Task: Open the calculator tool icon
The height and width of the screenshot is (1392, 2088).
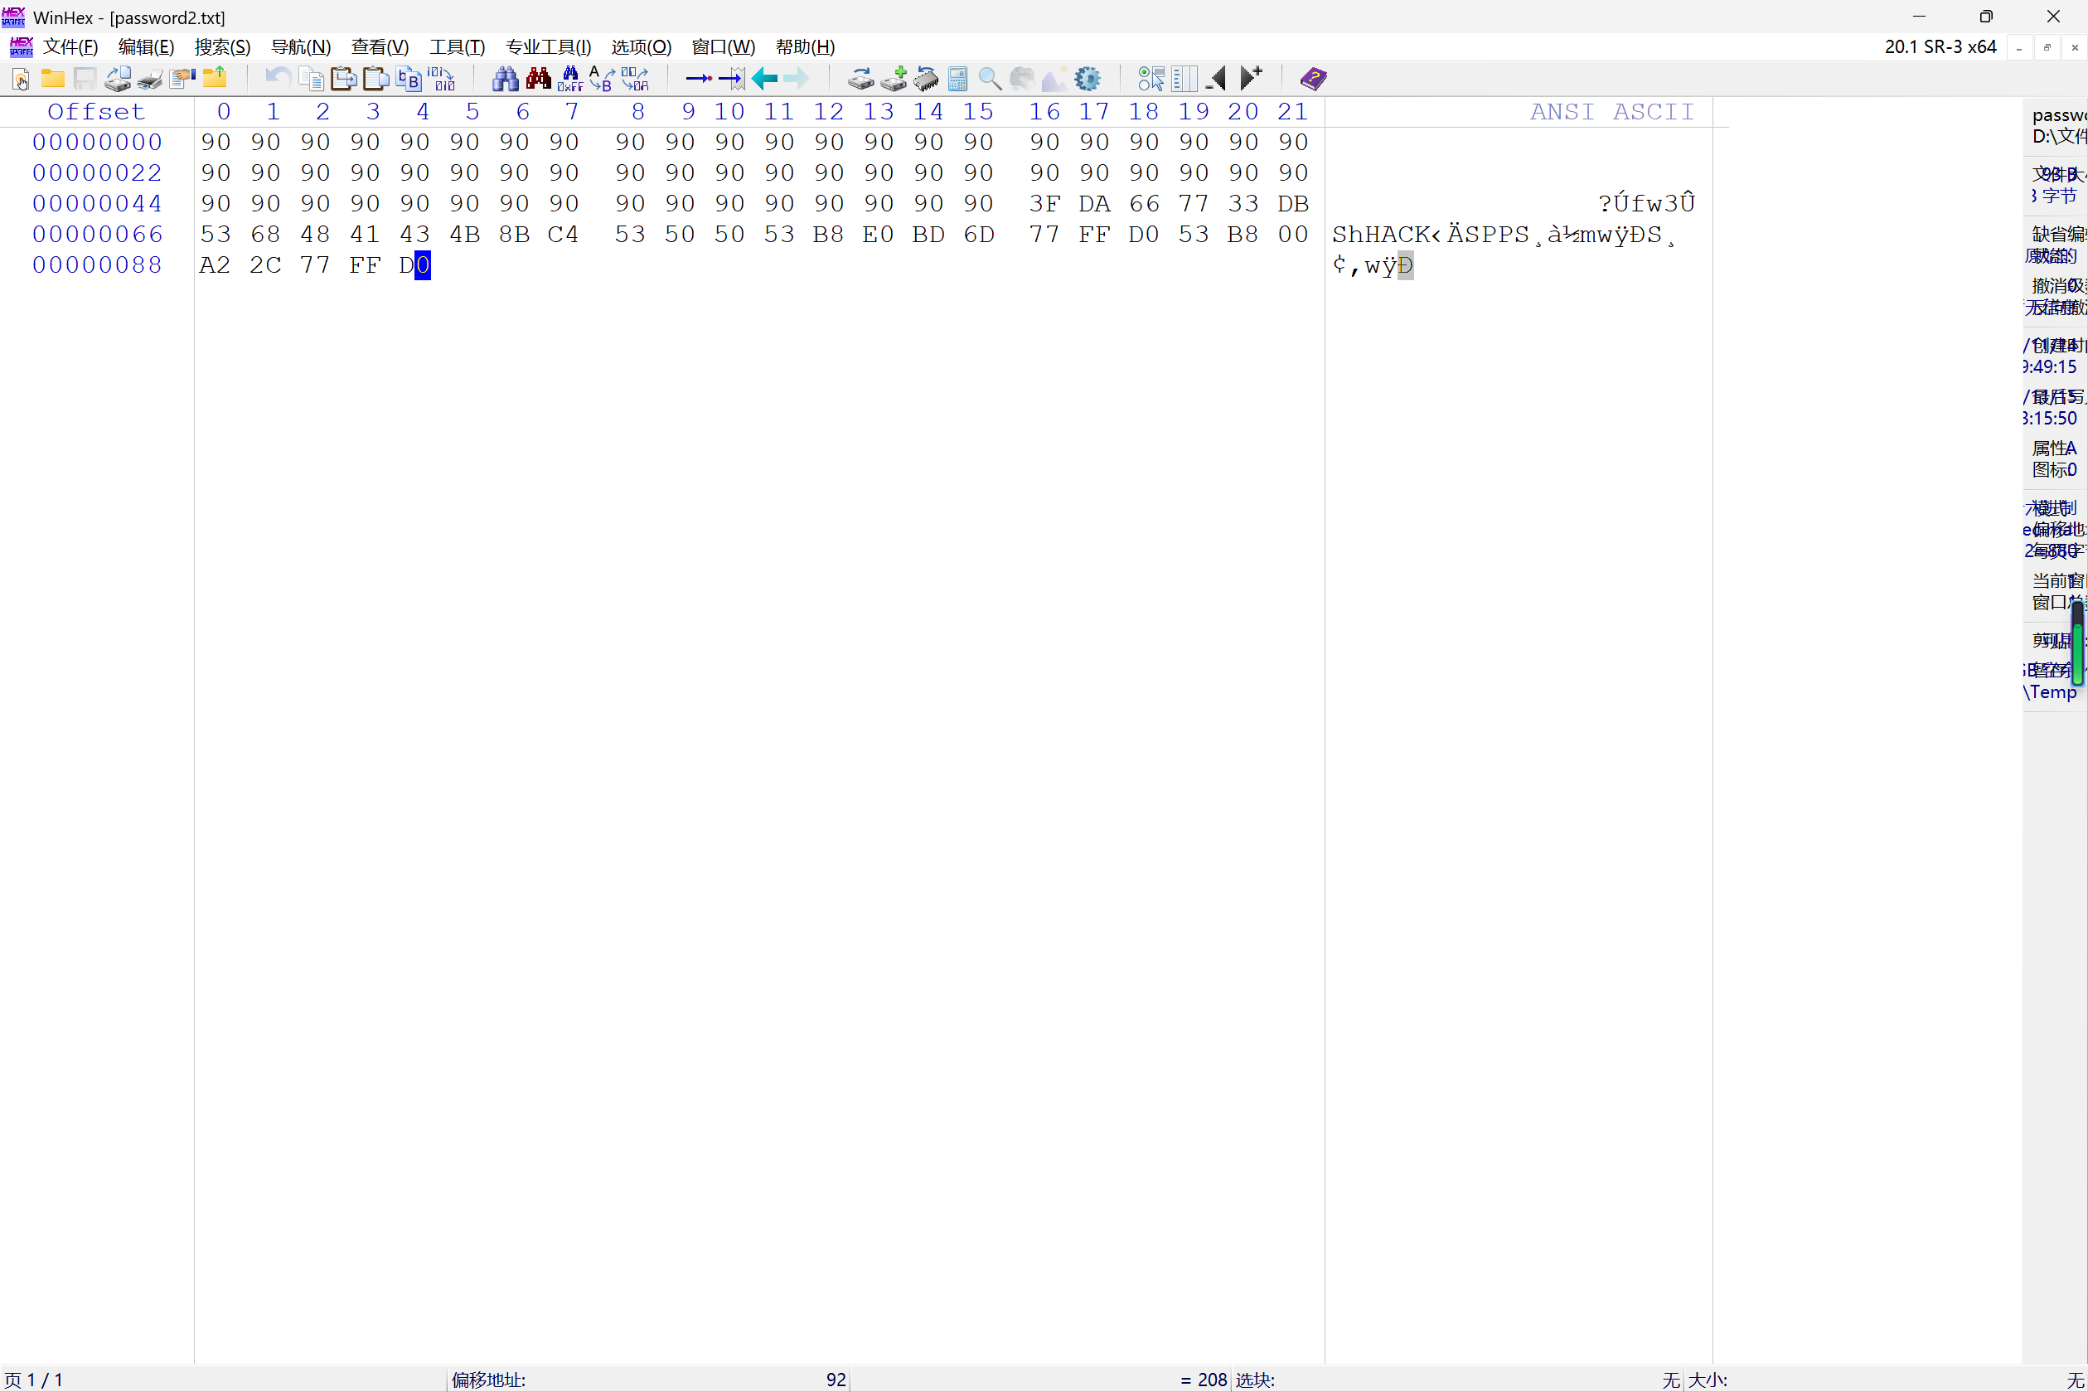Action: (957, 79)
